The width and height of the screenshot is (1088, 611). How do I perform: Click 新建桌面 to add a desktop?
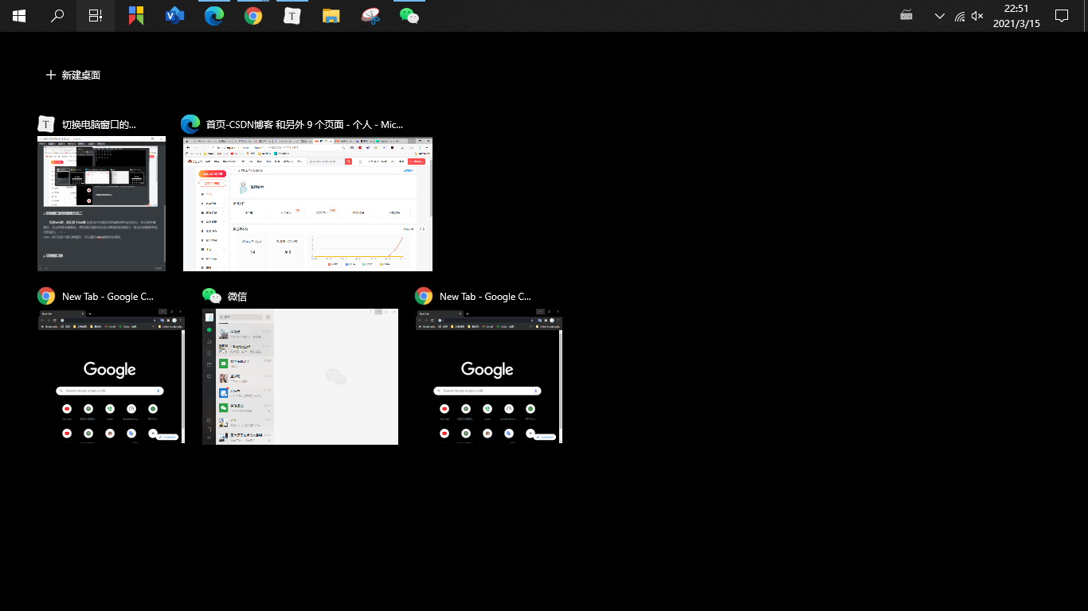(73, 75)
